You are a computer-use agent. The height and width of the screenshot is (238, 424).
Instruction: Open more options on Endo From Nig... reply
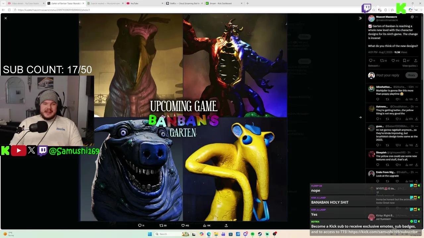[417, 172]
